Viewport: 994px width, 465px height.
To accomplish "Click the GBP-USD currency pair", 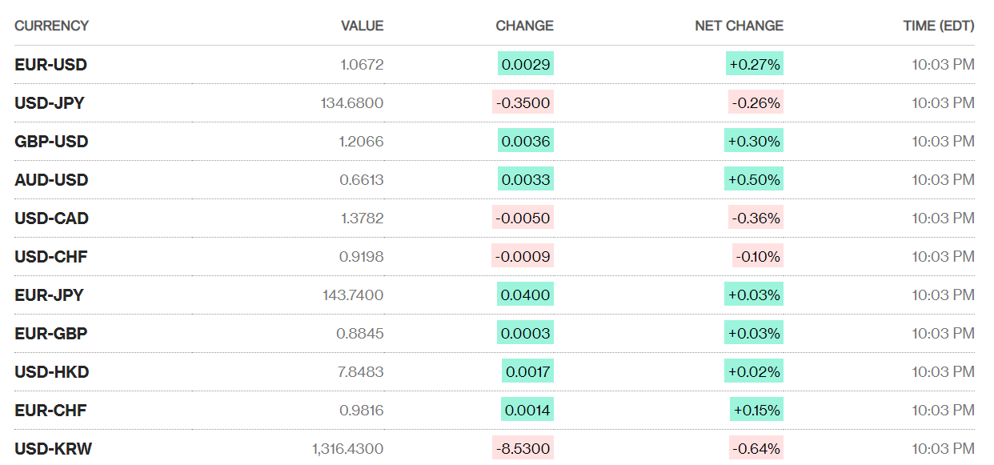I will click(x=51, y=142).
